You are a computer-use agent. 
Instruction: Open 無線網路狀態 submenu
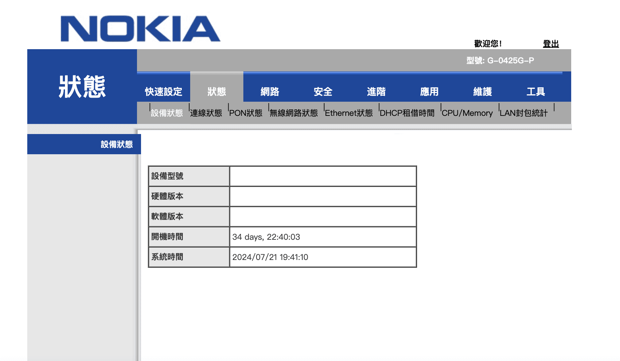(294, 113)
